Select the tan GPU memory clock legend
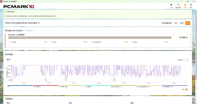This screenshot has width=197, height=104. click(149, 86)
